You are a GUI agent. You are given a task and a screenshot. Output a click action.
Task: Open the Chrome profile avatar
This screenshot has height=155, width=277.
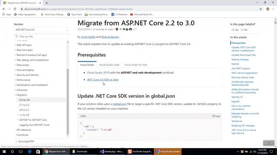click(x=267, y=9)
